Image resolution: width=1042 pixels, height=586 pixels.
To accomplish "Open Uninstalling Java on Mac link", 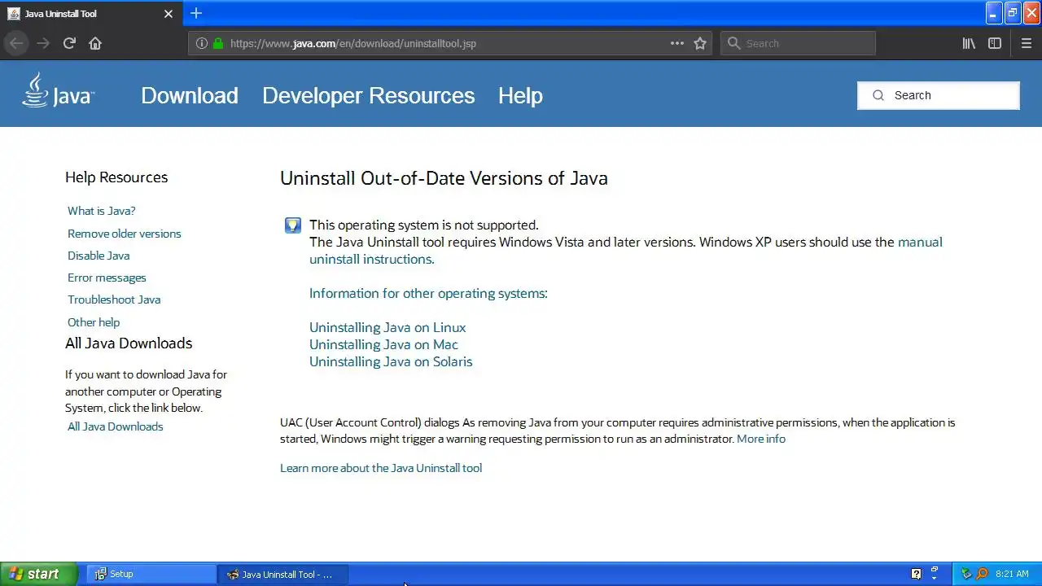I will (383, 344).
